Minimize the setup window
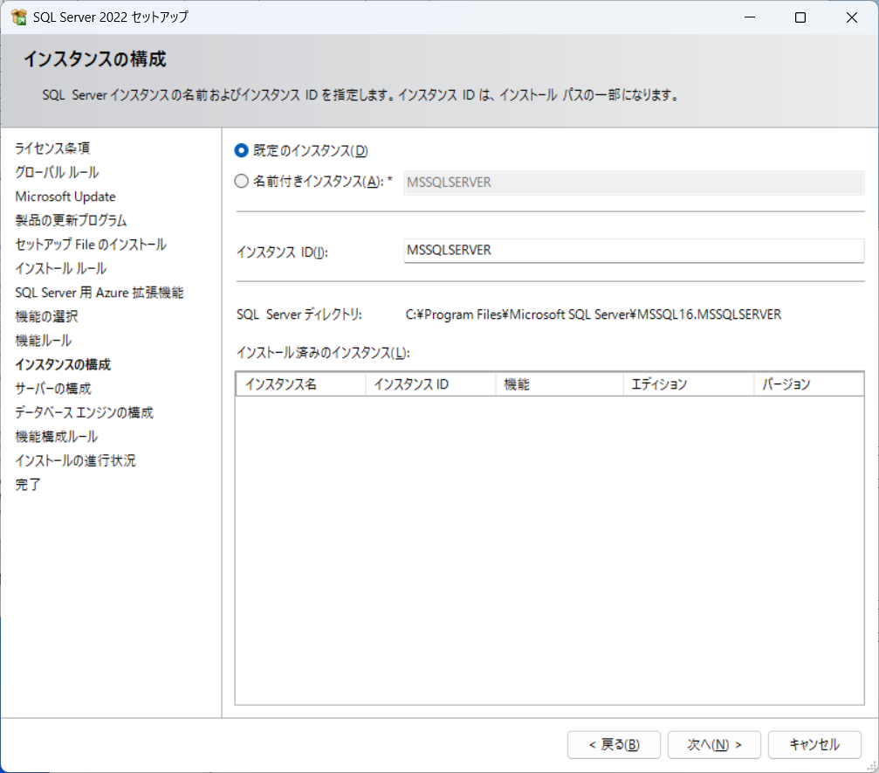Screen dimensions: 879x773 click(749, 17)
